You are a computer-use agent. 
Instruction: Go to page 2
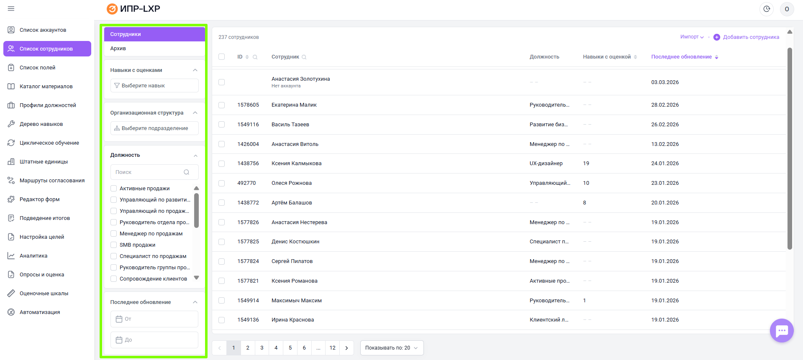[x=248, y=348]
